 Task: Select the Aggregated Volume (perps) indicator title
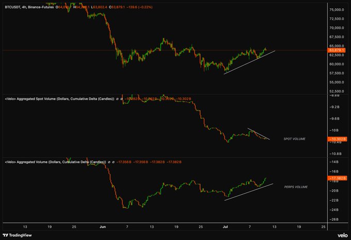pos(56,162)
